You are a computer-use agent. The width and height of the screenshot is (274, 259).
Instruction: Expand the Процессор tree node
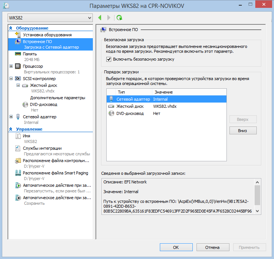[x=11, y=66]
